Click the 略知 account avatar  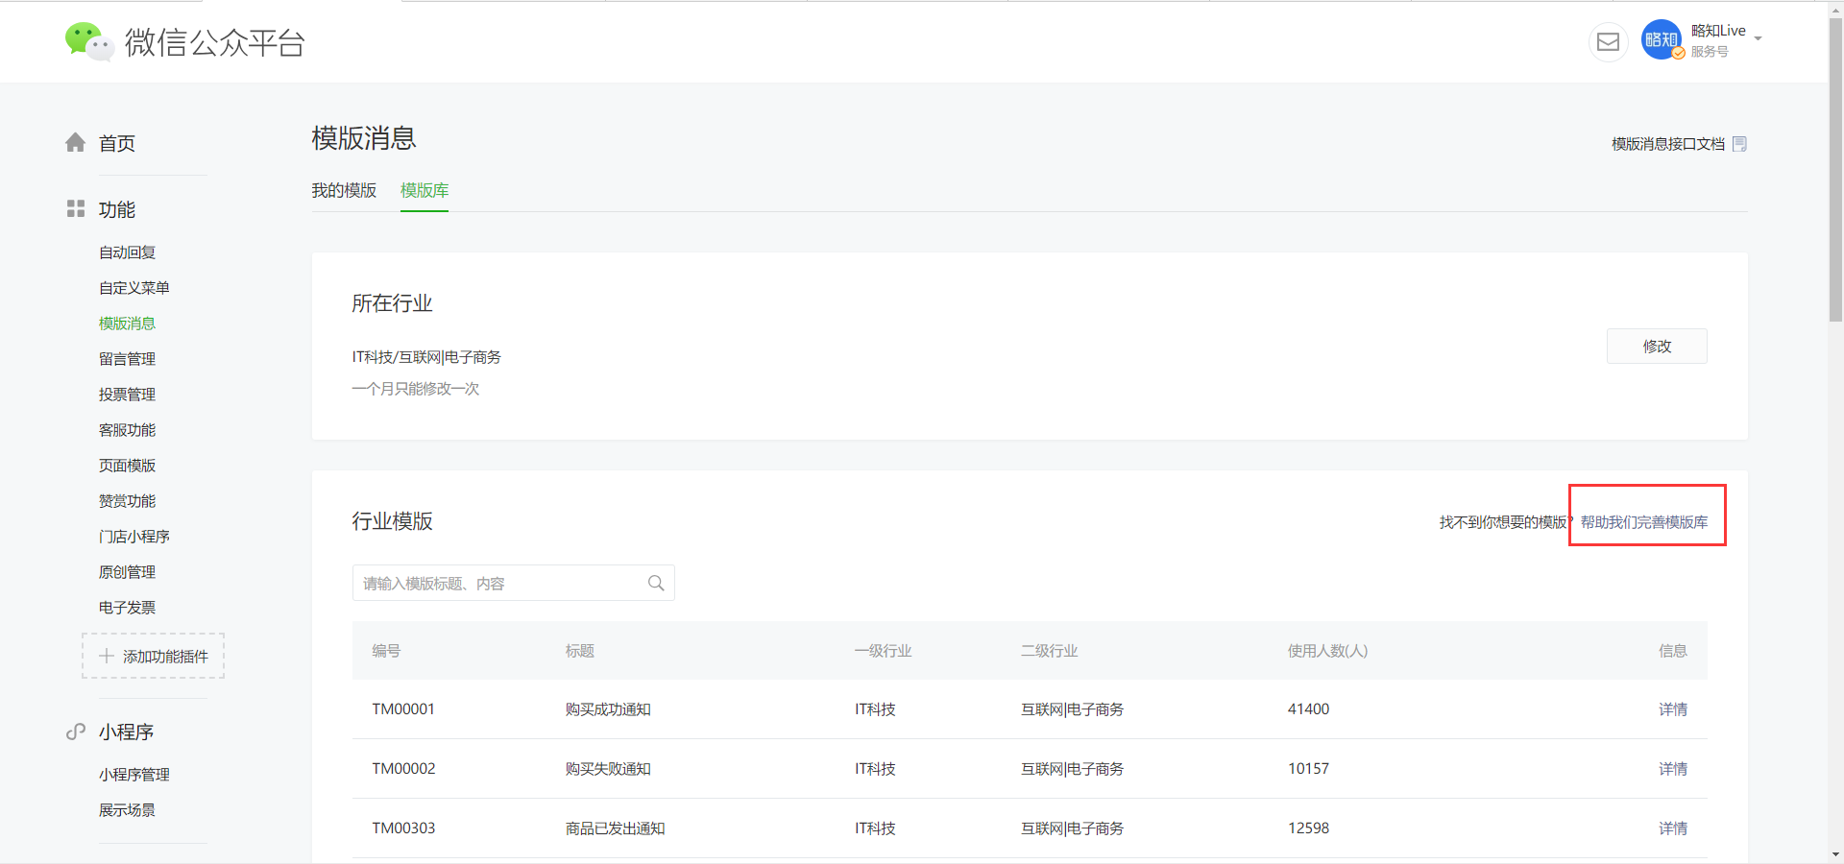1662,40
